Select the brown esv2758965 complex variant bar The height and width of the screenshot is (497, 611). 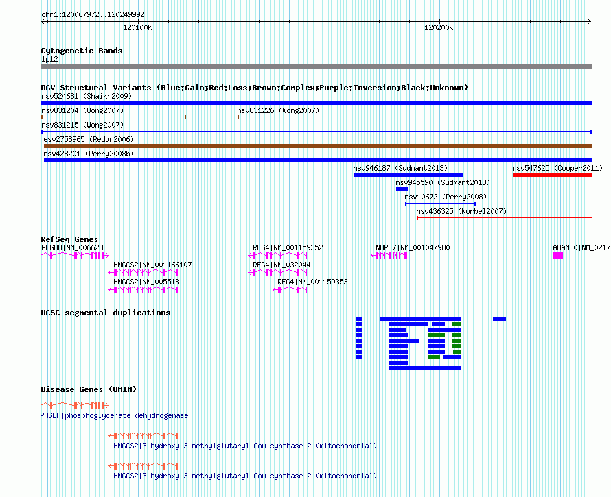point(318,146)
